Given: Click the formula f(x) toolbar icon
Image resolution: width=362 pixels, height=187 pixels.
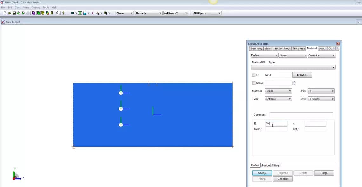Looking at the screenshot, I should point(57,13).
